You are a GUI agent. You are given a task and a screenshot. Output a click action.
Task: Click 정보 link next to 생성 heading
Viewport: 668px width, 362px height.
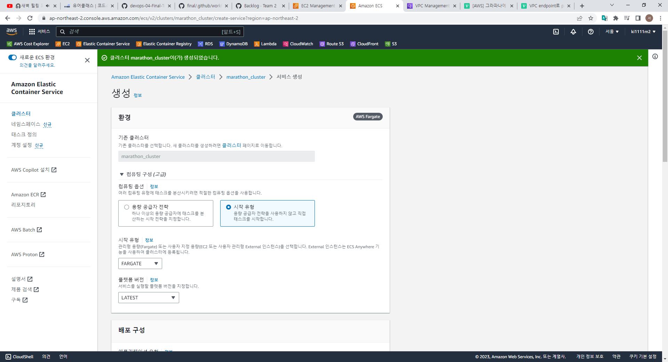(138, 95)
